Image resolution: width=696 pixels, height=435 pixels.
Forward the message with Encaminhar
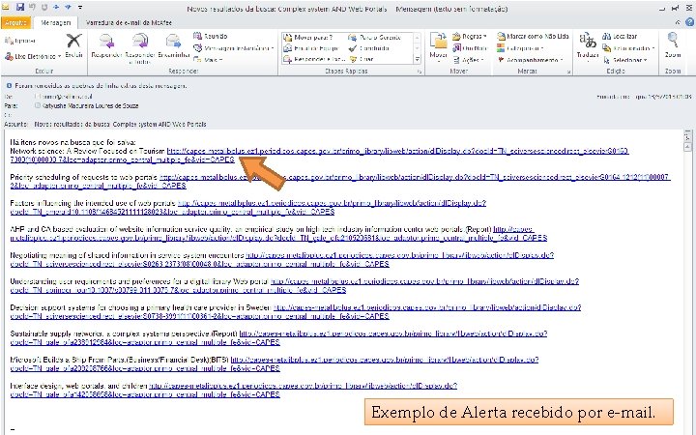coord(174,46)
